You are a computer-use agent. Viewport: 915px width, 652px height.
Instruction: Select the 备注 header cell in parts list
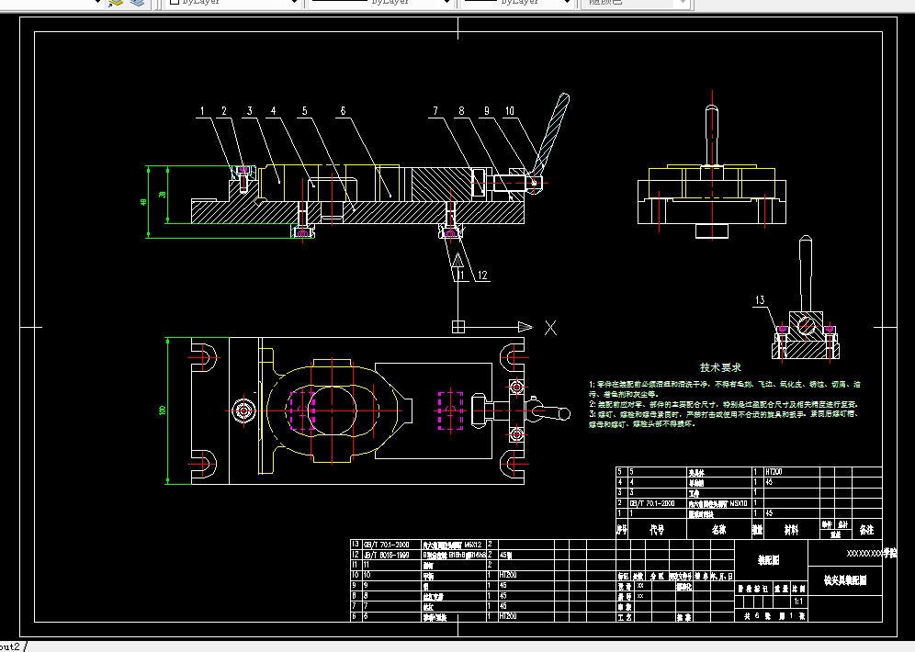tap(866, 530)
